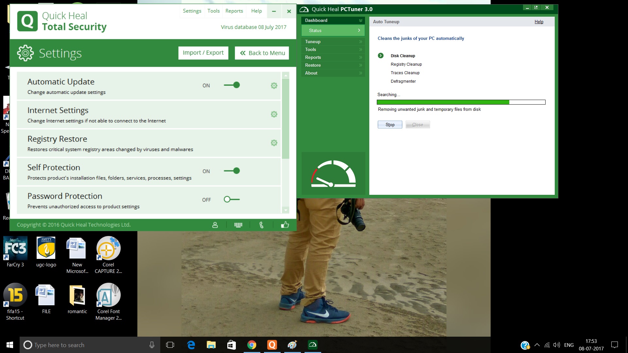Expand the Tuneup section in PCTuner
Screen dimensions: 628x353
[333, 42]
